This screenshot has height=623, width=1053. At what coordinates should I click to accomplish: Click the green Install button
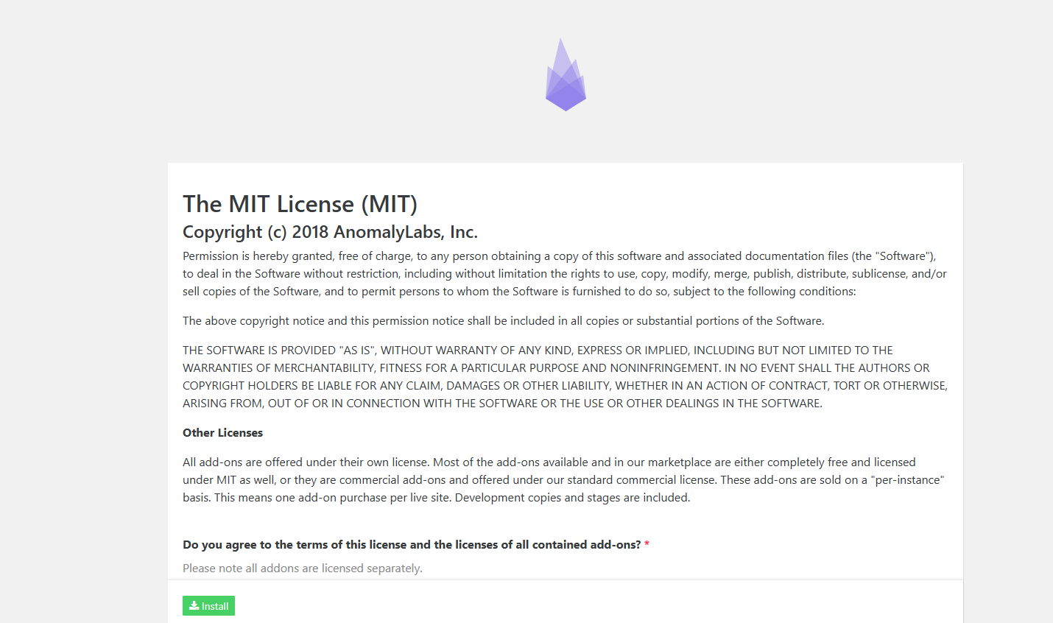(208, 605)
